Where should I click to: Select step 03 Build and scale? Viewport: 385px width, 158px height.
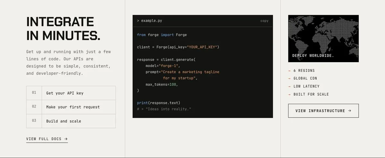tap(71, 121)
